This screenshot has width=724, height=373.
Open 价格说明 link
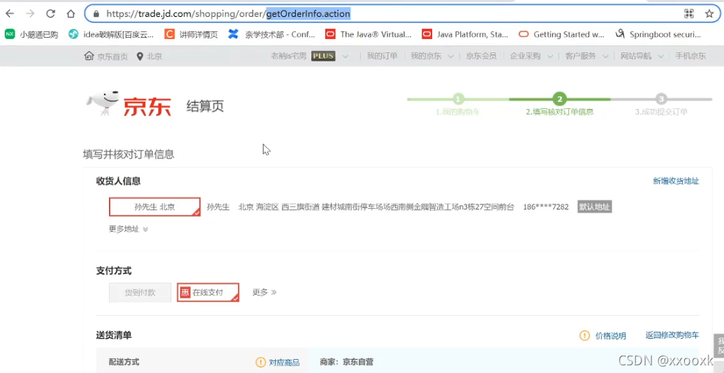pos(610,336)
